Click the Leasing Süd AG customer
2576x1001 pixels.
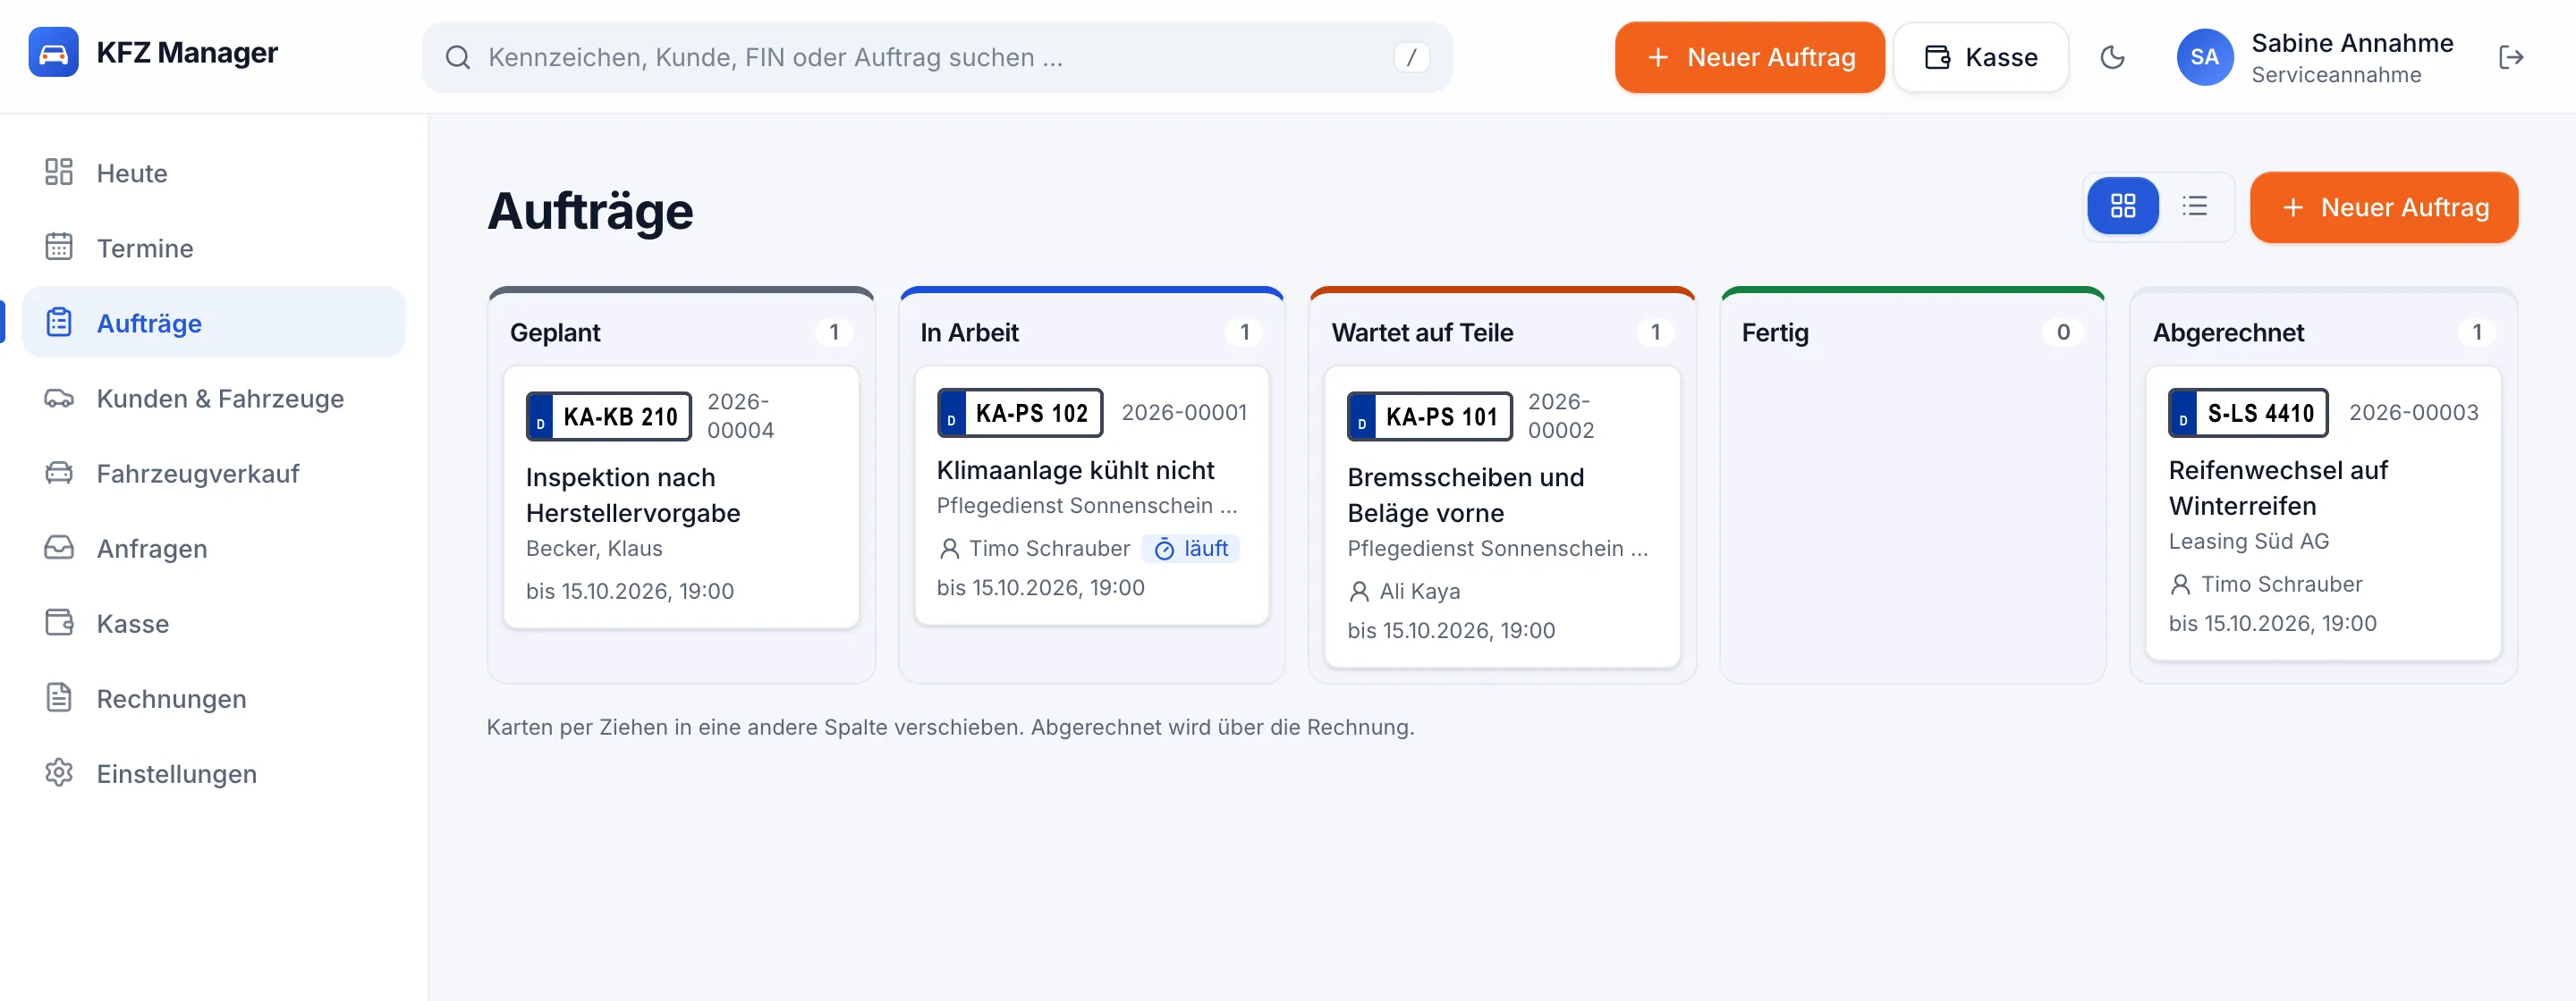point(2248,542)
